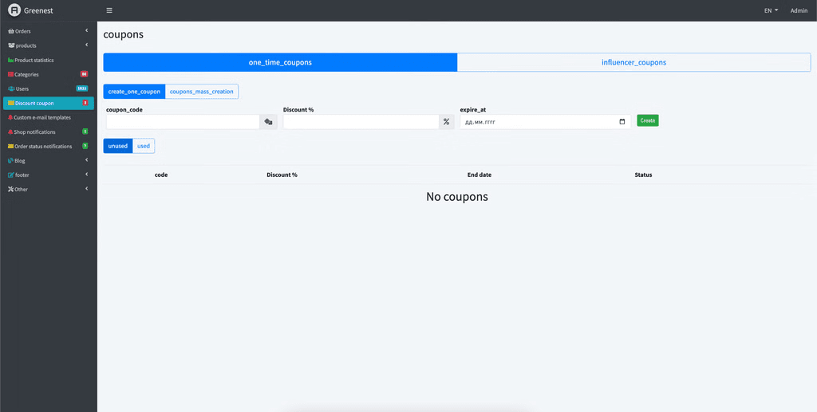Generate random coupon code with dice icon

pyautogui.click(x=268, y=122)
